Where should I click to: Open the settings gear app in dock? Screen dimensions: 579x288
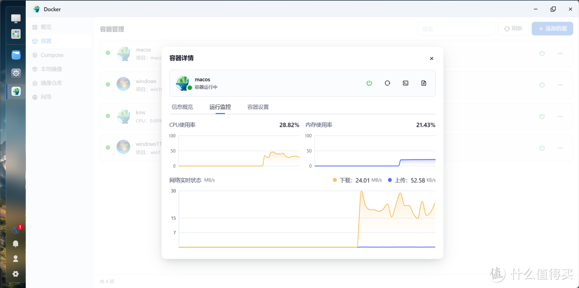click(x=16, y=73)
